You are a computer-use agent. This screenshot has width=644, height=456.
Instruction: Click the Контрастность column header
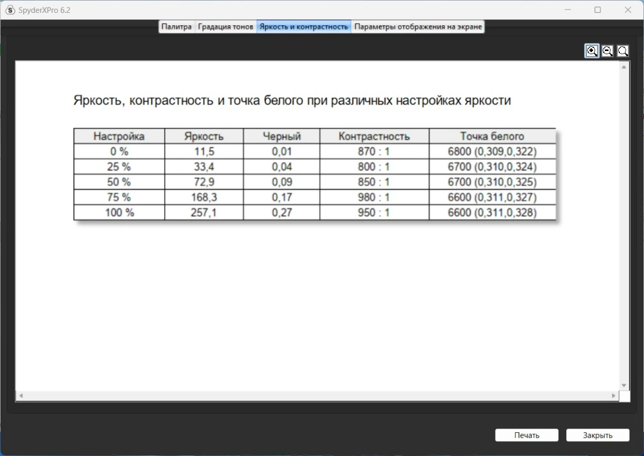pos(374,136)
